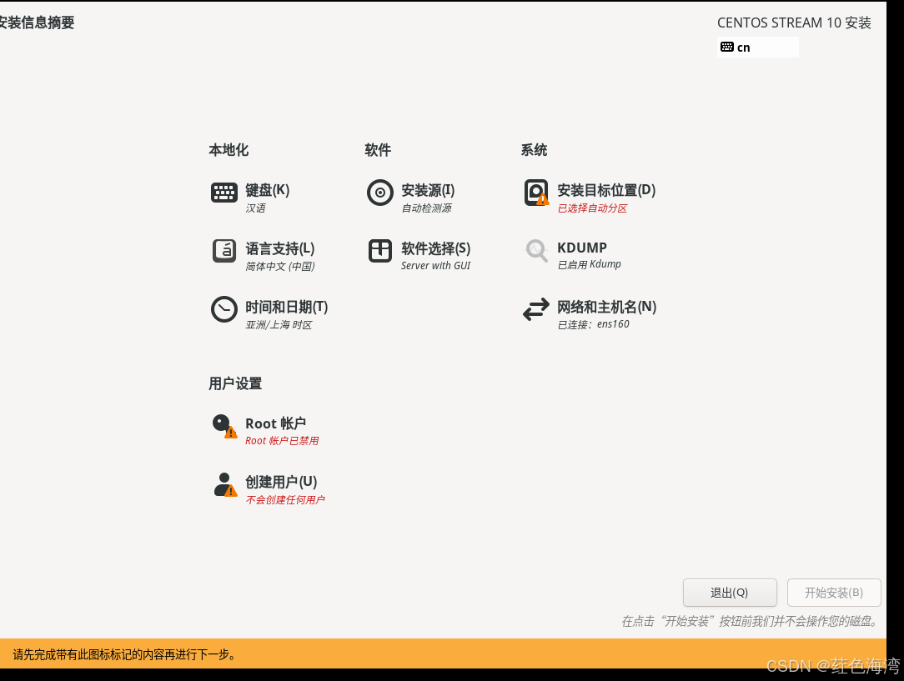This screenshot has width=904, height=681.
Task: Click the status text 亚洲/上海 时区
Action: tap(279, 325)
